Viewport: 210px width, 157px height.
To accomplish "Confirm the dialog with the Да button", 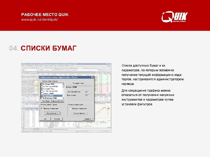I will pos(45,119).
